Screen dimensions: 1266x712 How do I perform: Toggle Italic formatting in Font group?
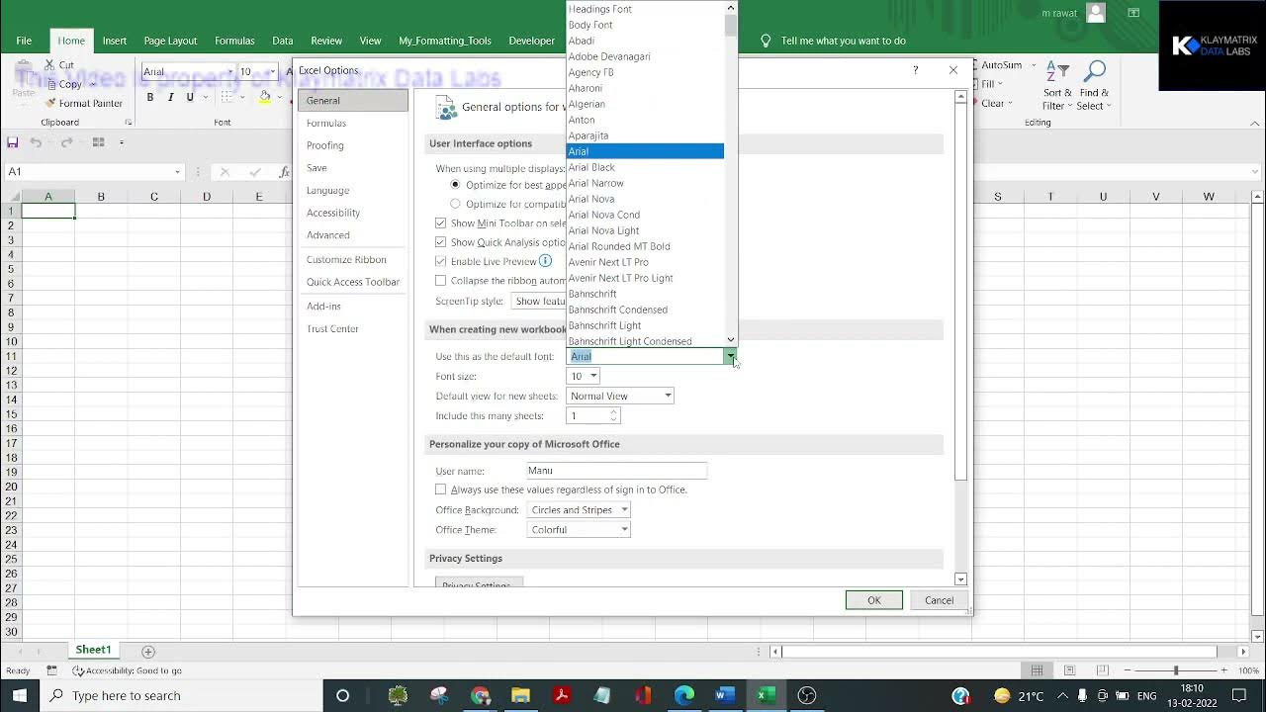coord(170,97)
